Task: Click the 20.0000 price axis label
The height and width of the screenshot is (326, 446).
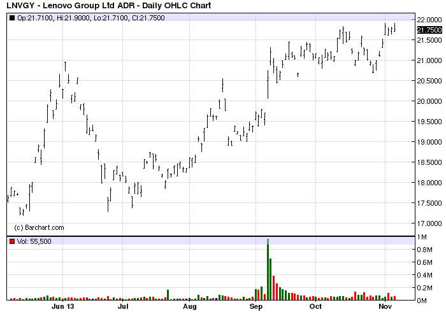Action: pyautogui.click(x=429, y=101)
